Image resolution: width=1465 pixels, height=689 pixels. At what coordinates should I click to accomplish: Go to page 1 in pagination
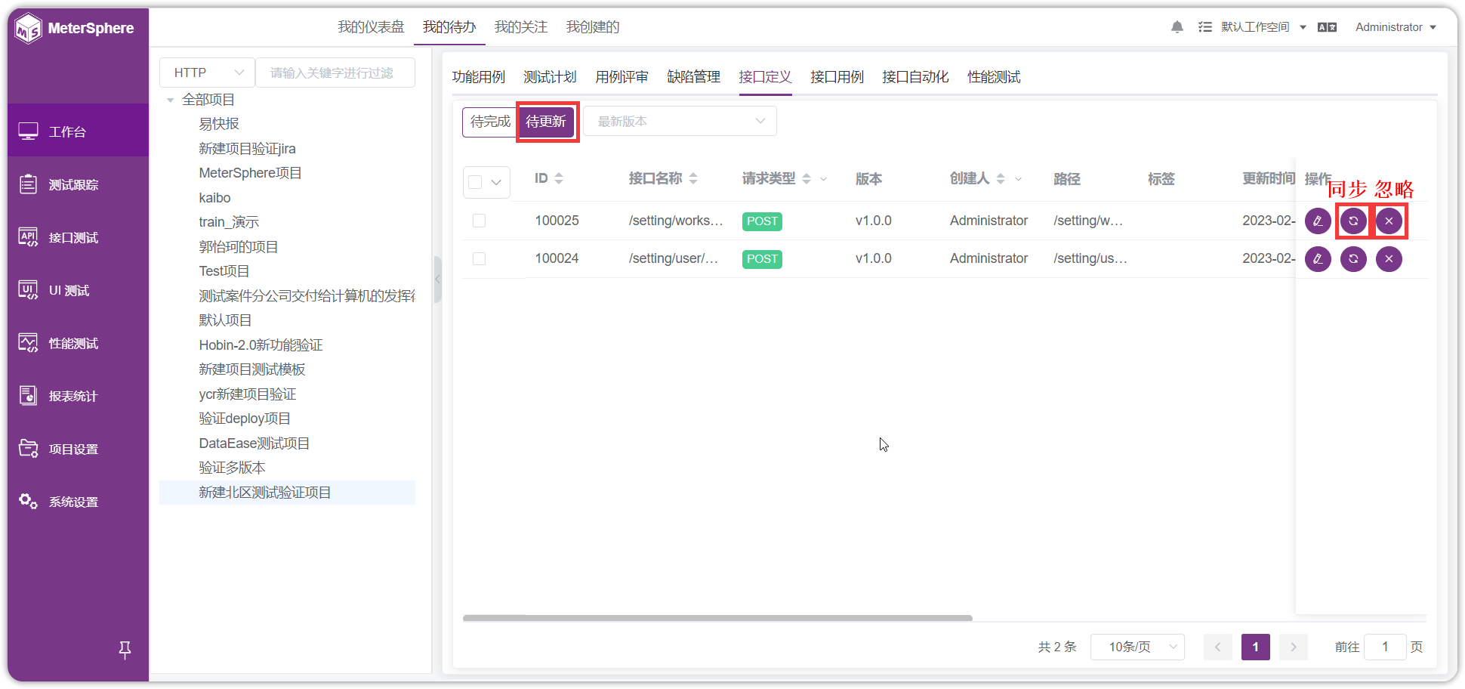pos(1255,647)
